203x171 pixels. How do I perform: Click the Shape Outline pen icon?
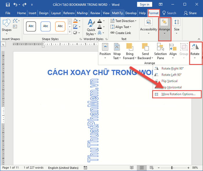coord(75,27)
